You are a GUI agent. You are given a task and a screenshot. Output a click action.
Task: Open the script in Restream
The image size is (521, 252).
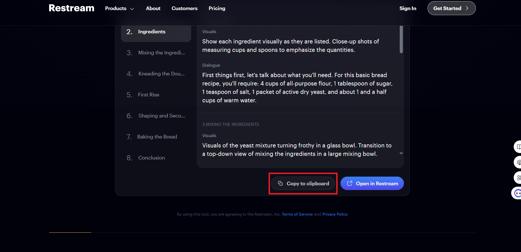pyautogui.click(x=372, y=184)
